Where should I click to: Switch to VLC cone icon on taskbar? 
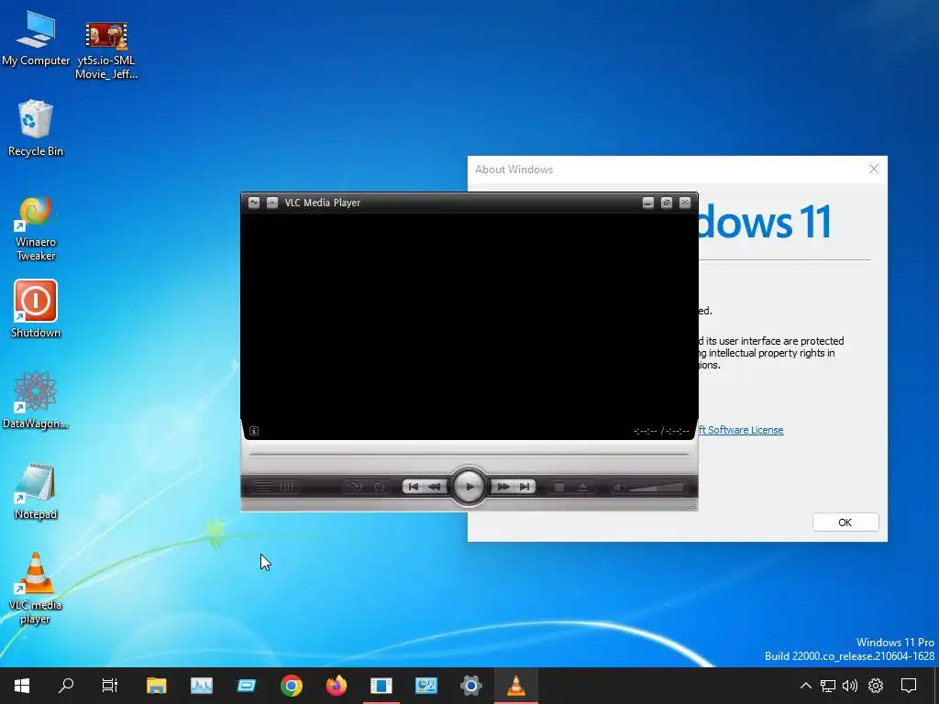515,686
